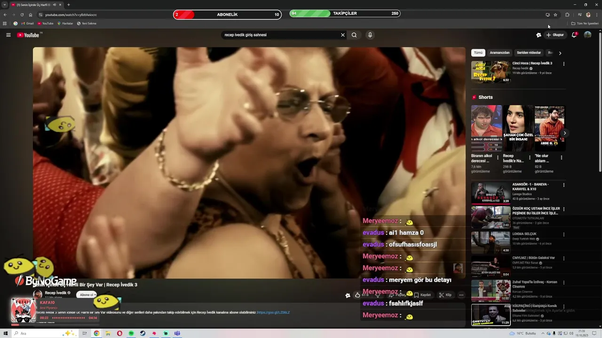
Task: Open the Biranın alkol derecesi short
Action: (486, 128)
